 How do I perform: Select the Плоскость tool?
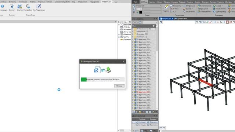[176, 6]
